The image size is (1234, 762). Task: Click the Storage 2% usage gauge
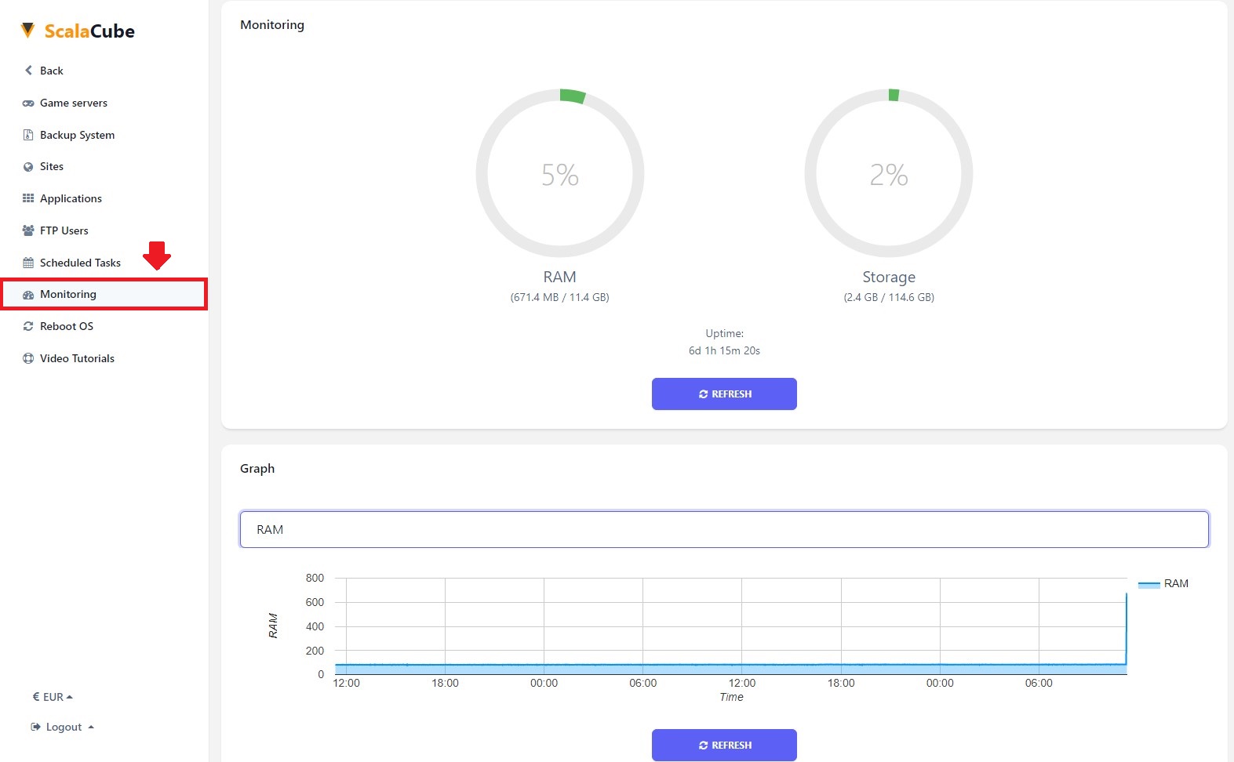tap(889, 173)
